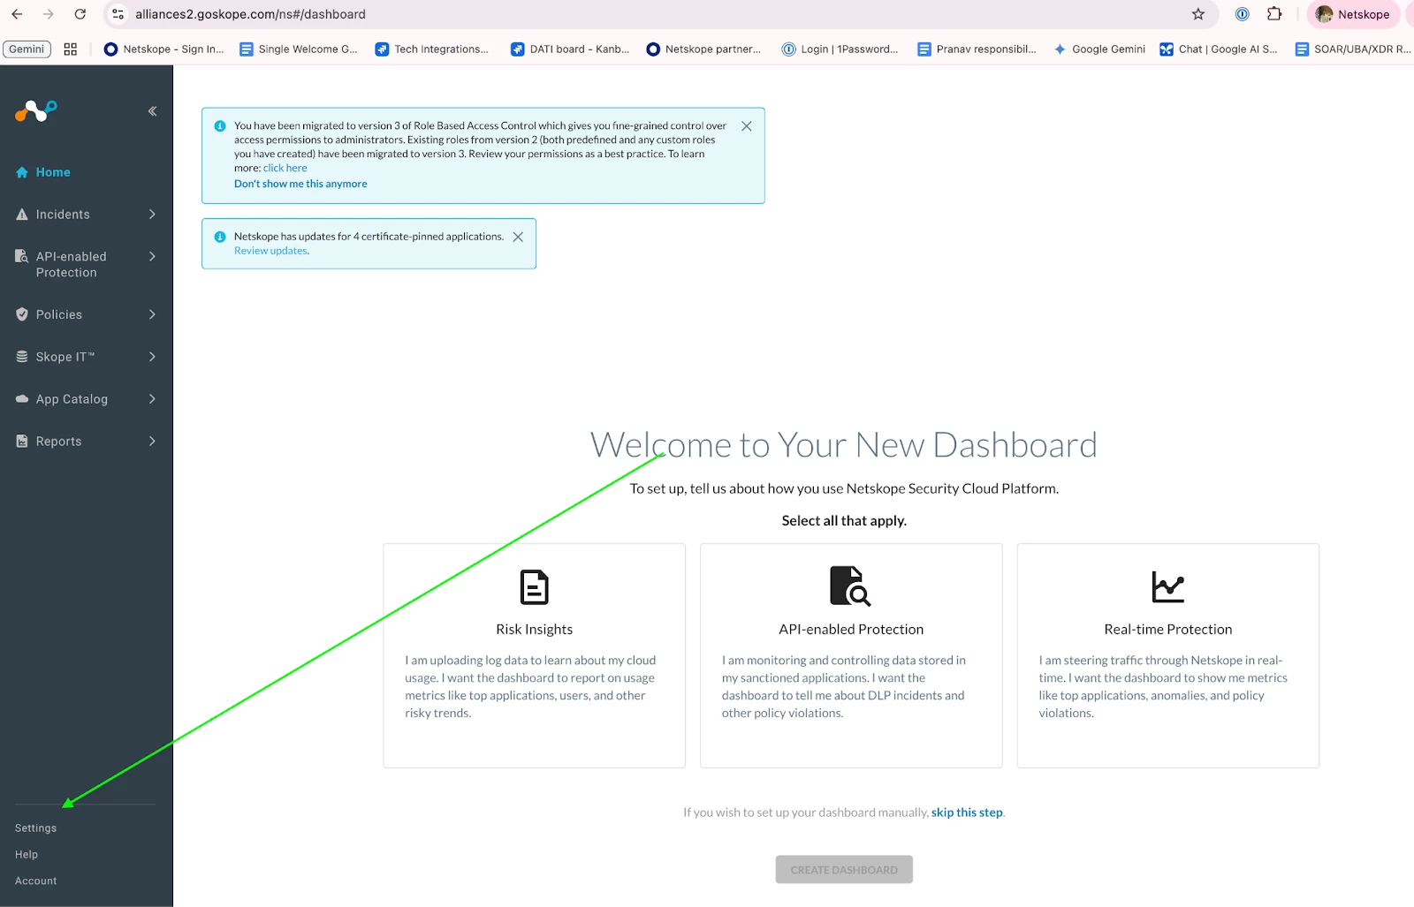Select the API-enabled Protection card
1414x907 pixels.
tap(851, 655)
